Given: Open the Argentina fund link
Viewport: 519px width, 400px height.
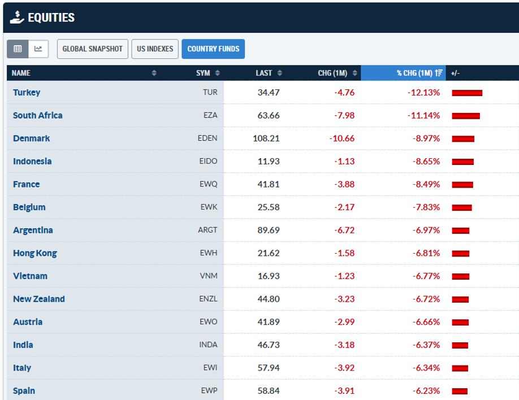Looking at the screenshot, I should click(x=33, y=231).
